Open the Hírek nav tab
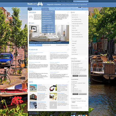 (x=33, y=9)
